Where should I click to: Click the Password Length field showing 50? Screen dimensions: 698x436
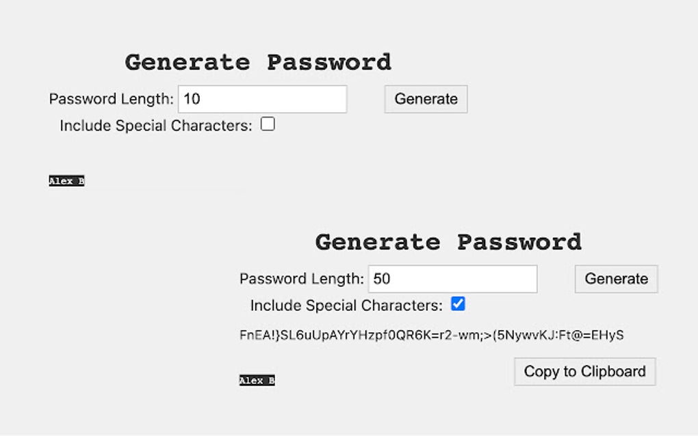click(452, 279)
